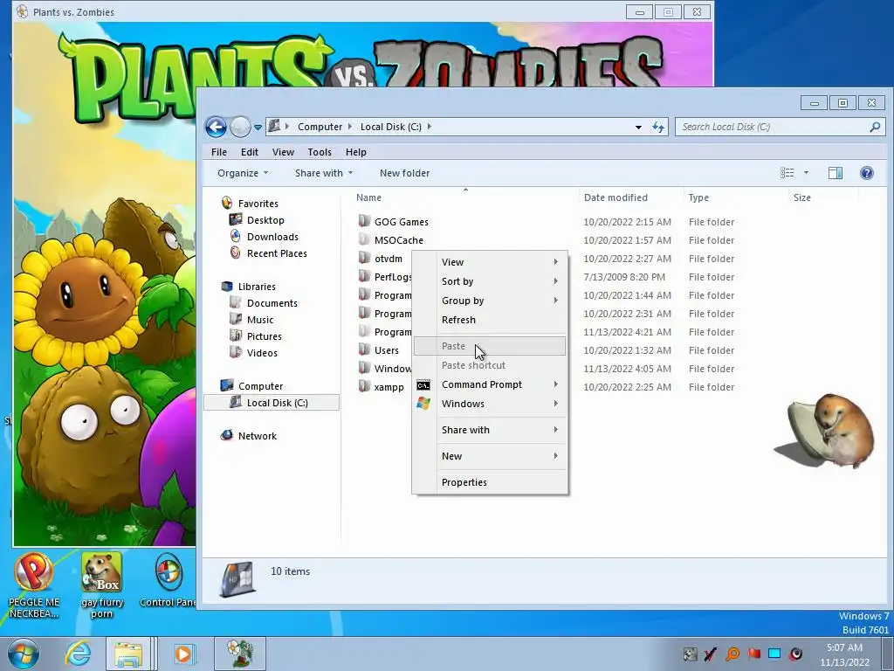Expand Group by in context menu
This screenshot has width=894, height=671.
pos(490,301)
